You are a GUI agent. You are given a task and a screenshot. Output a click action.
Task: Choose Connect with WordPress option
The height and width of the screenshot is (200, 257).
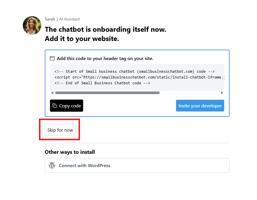point(137,165)
